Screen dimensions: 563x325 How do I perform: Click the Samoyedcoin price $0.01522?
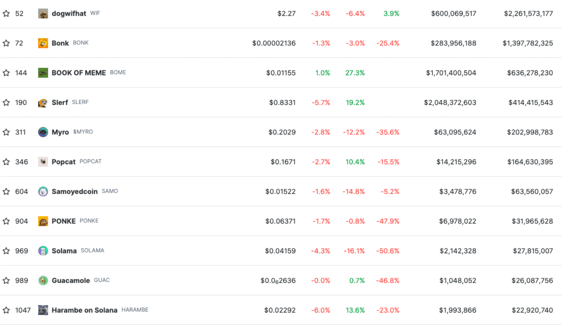[280, 192]
